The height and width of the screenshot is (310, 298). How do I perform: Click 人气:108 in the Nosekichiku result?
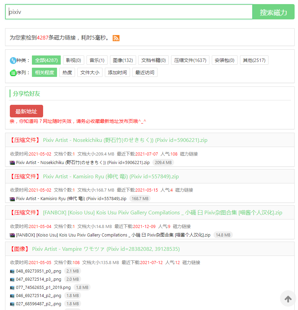[x=169, y=154]
